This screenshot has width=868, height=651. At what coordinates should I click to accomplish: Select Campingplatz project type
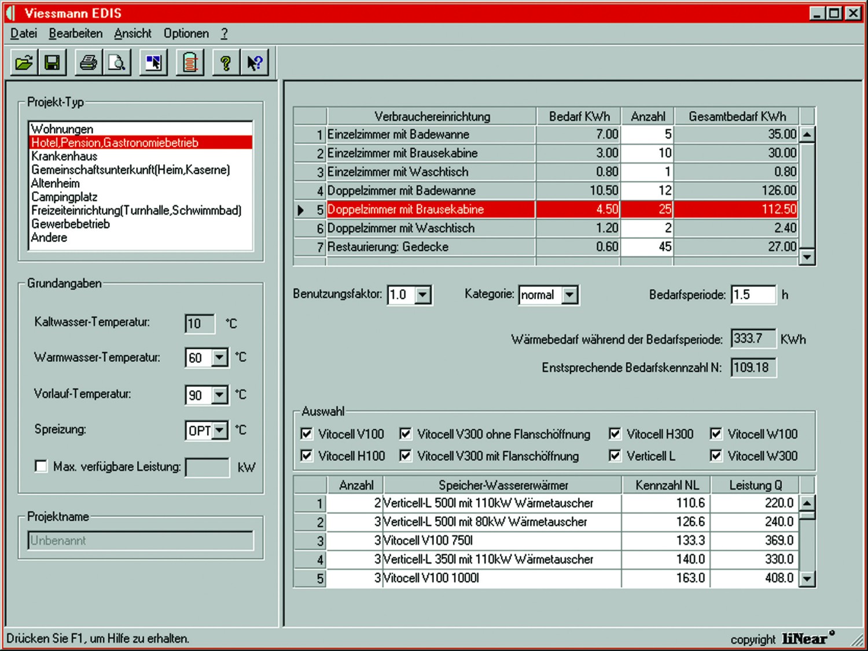(x=141, y=197)
